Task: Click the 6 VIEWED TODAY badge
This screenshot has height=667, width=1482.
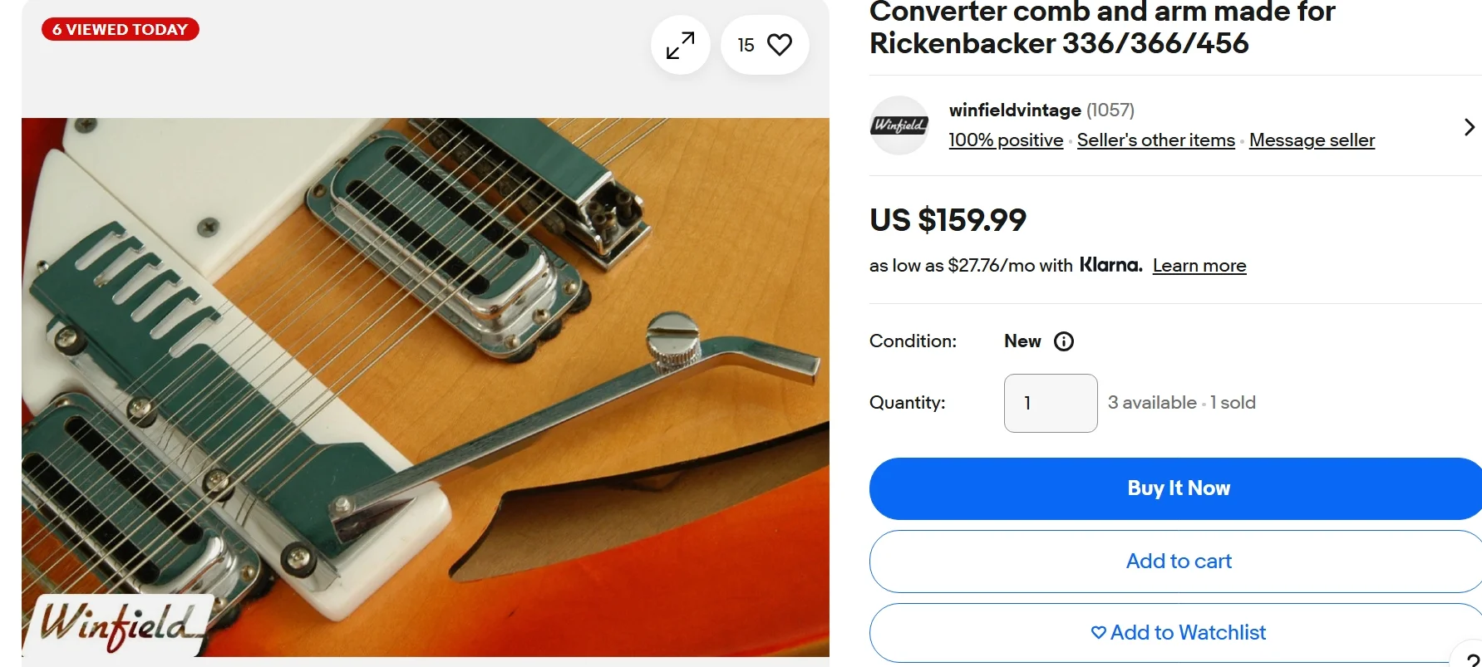Action: coord(121,30)
